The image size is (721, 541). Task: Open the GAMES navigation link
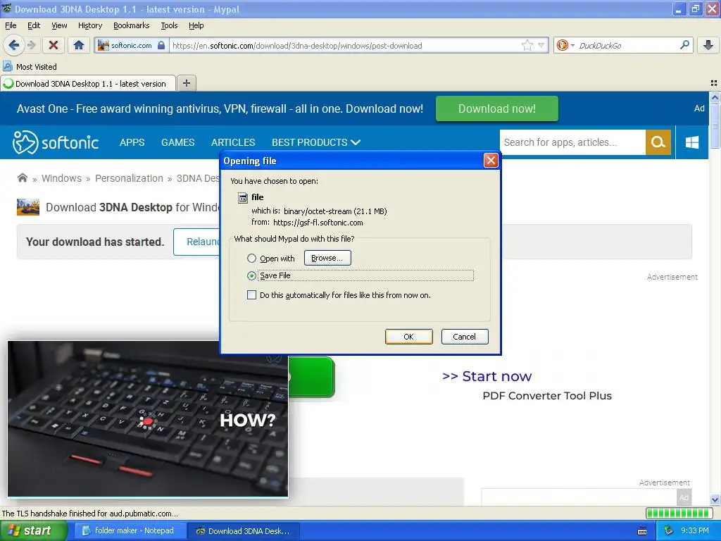(x=177, y=142)
